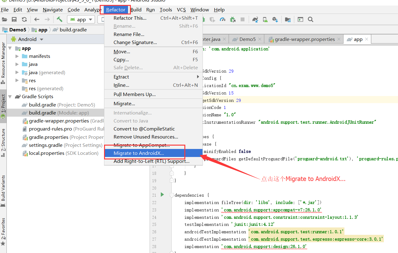Open the app run configuration dropdown

81,19
